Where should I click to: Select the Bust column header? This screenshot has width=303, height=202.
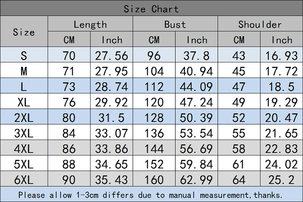point(175,25)
